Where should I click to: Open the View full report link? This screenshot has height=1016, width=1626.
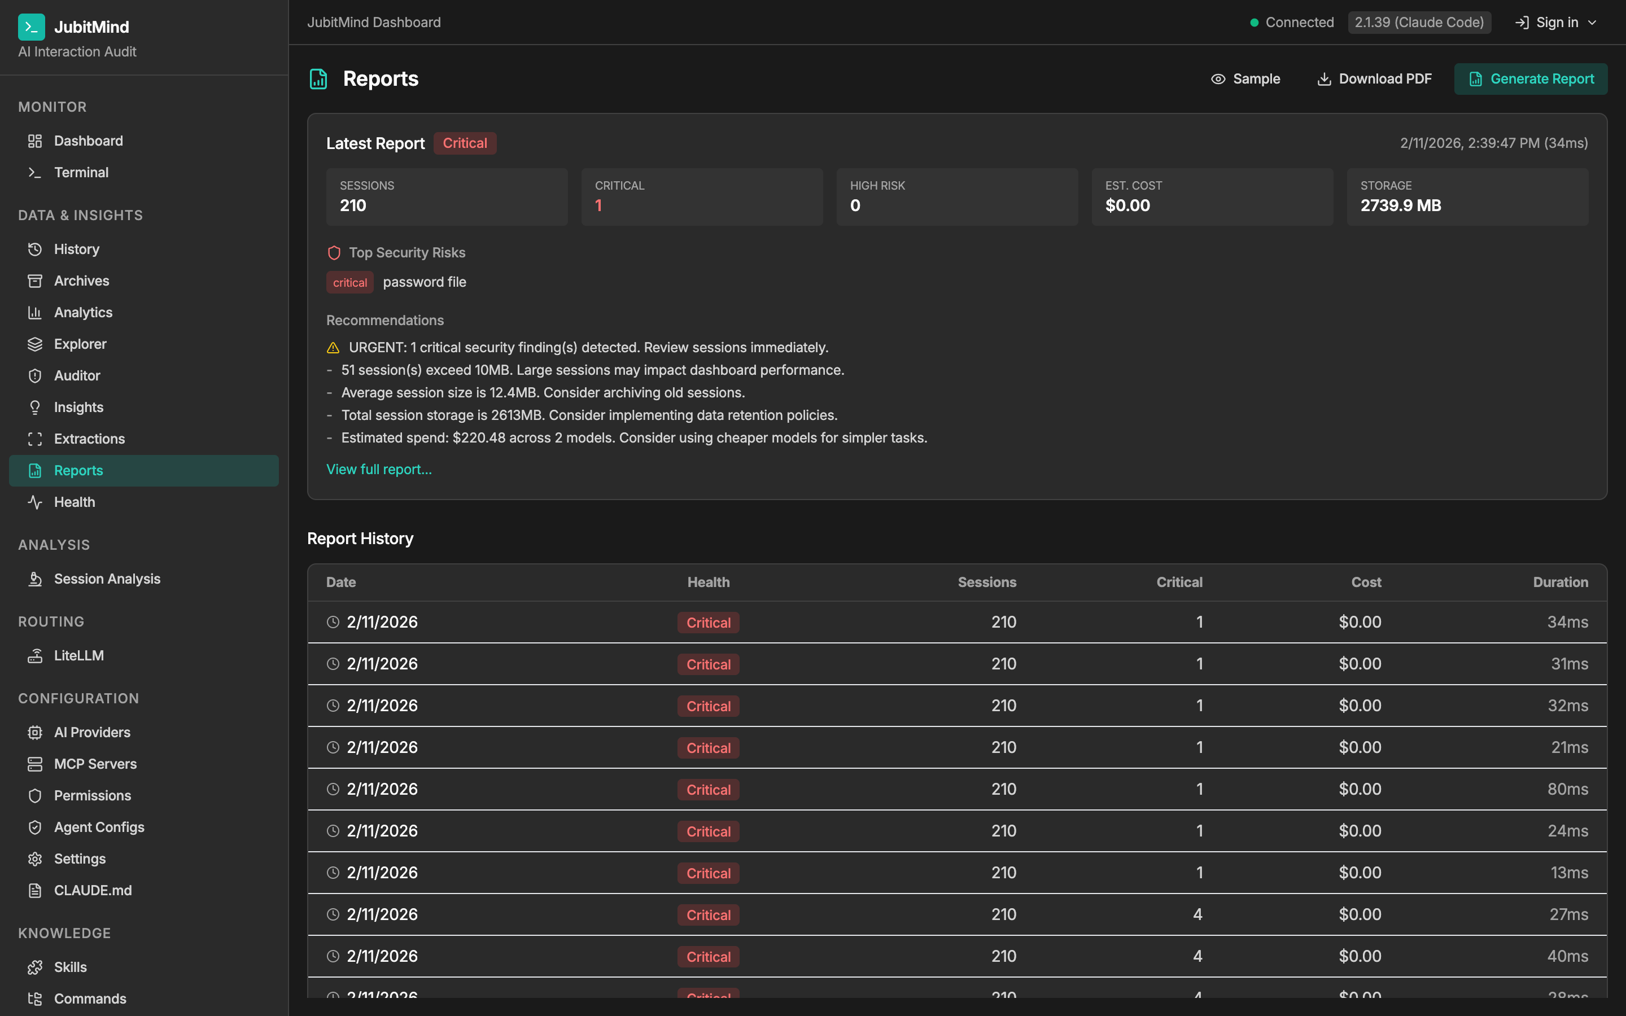coord(379,469)
